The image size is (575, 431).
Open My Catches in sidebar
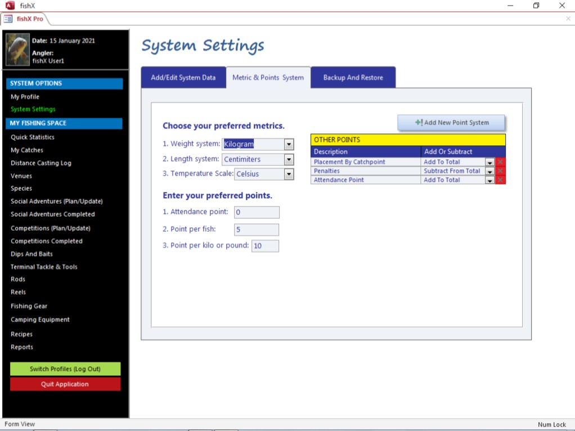pyautogui.click(x=27, y=150)
